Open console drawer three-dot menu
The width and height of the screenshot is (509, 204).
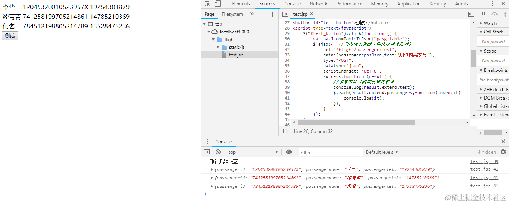click(x=207, y=141)
